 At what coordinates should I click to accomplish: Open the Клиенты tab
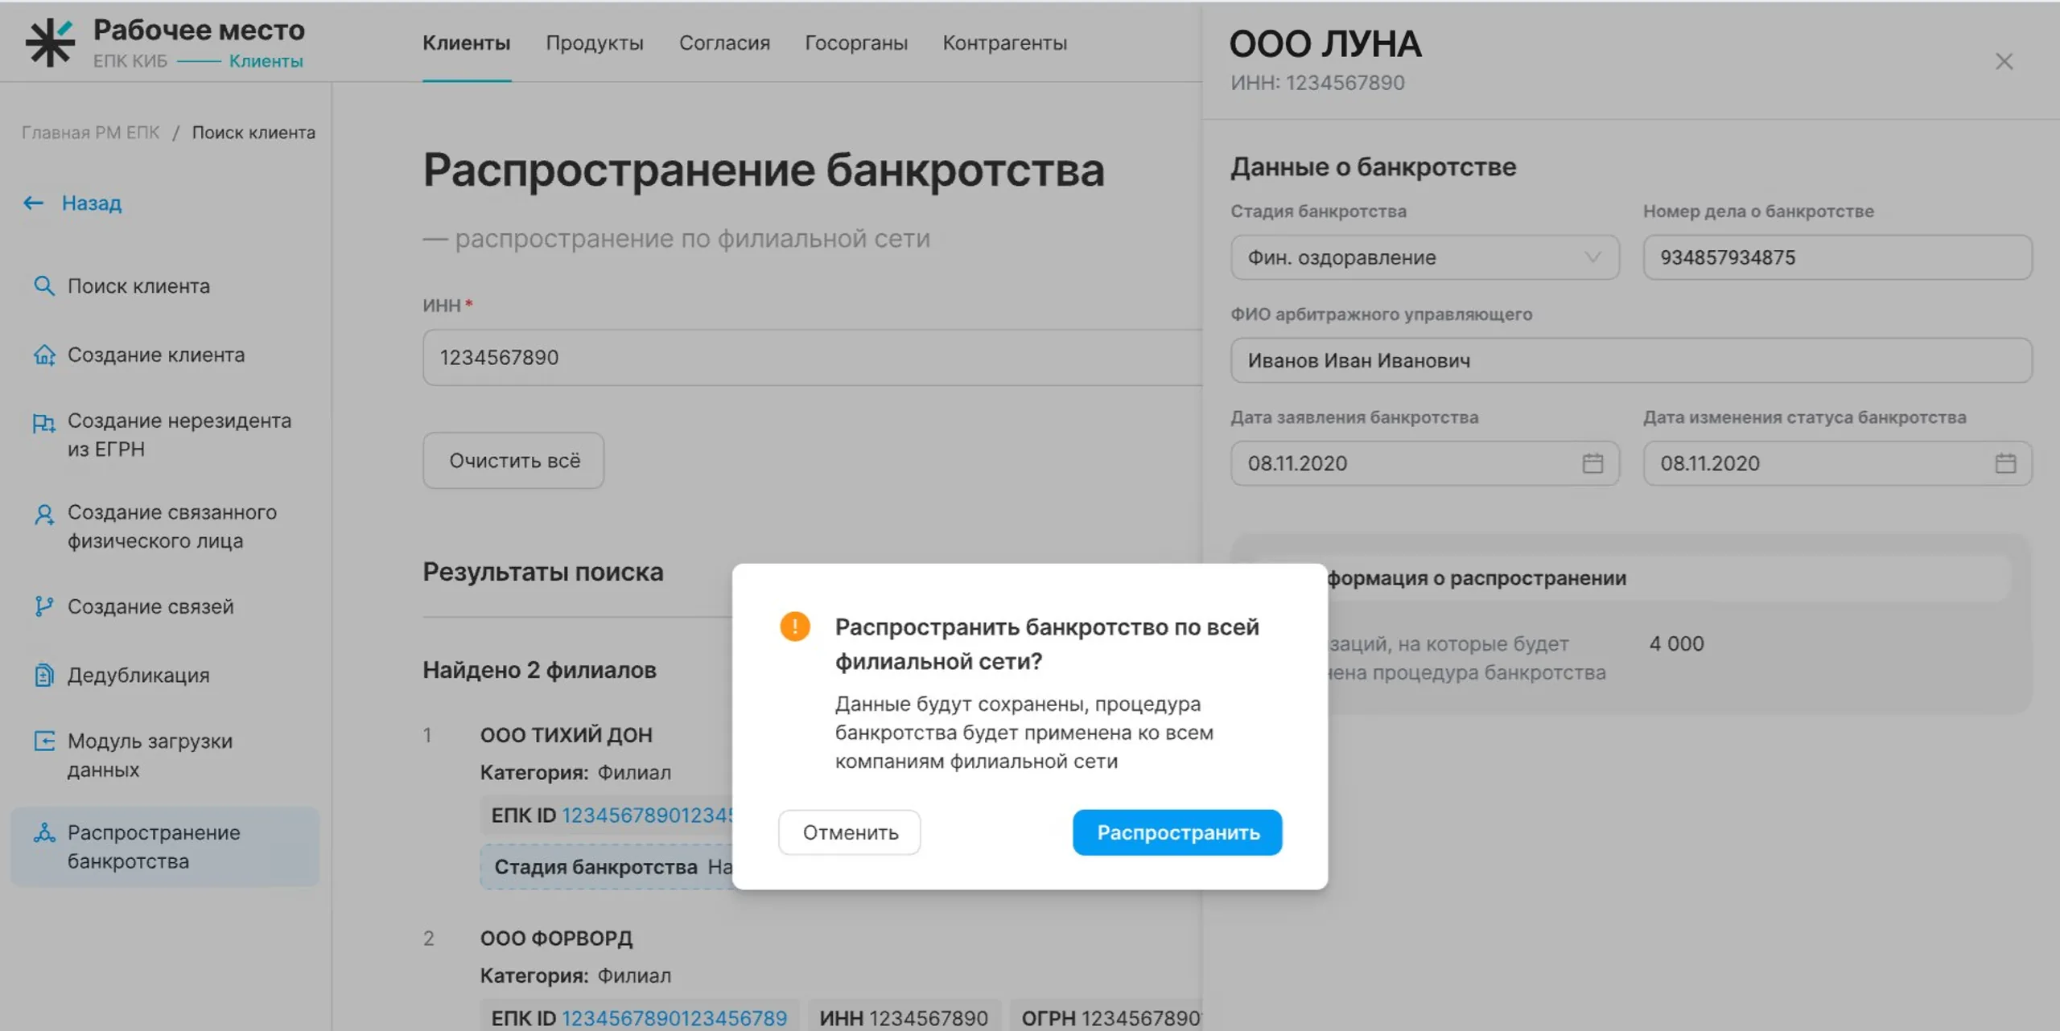[467, 43]
